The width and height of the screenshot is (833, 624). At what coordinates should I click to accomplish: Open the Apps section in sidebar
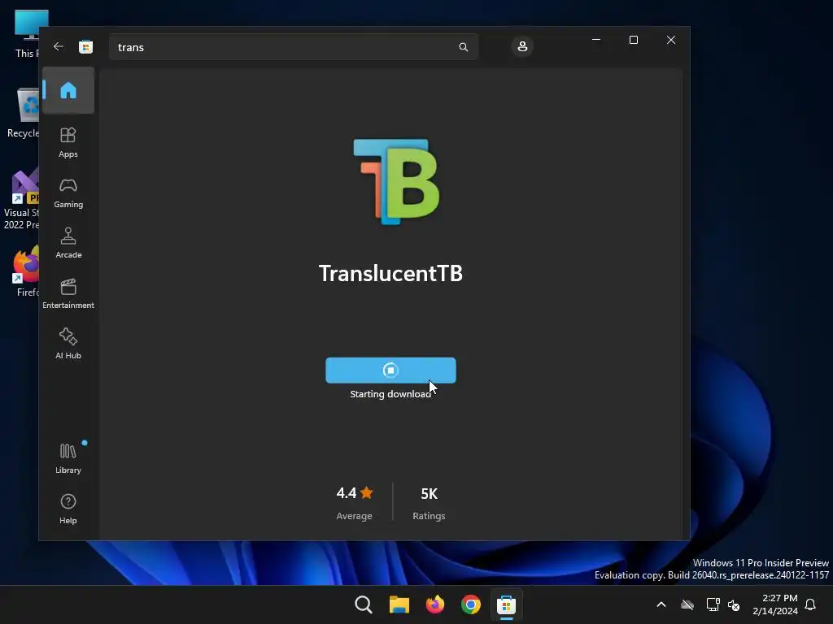[x=68, y=142]
